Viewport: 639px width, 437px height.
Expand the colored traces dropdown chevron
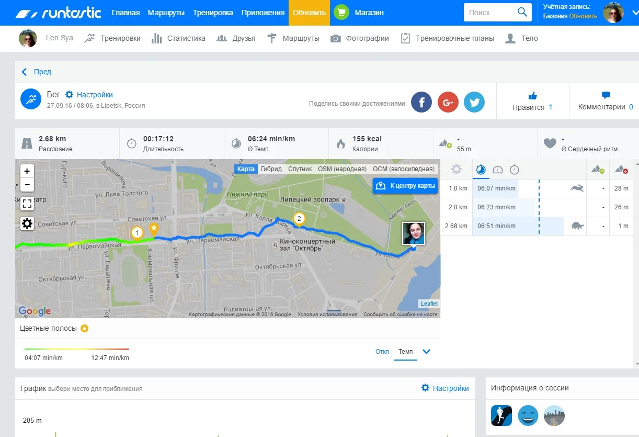tap(426, 352)
